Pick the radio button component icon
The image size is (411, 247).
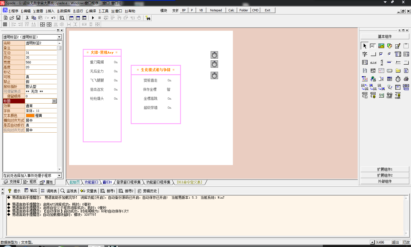coord(390,54)
